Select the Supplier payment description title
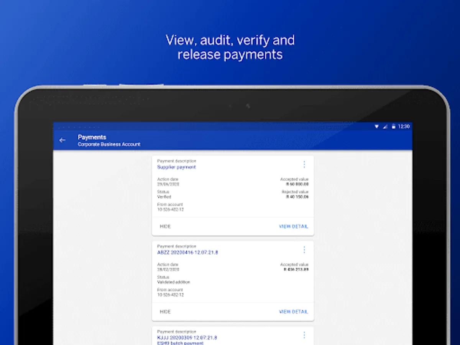Viewport: 460px width, 345px height. coord(176,167)
